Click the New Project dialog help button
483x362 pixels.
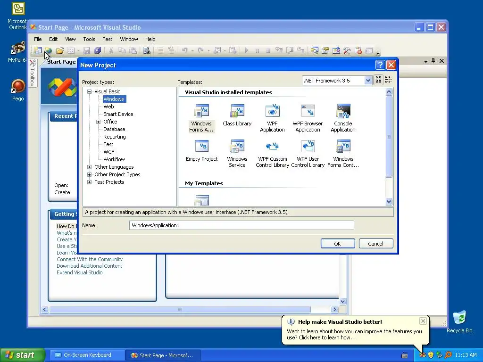pyautogui.click(x=380, y=65)
